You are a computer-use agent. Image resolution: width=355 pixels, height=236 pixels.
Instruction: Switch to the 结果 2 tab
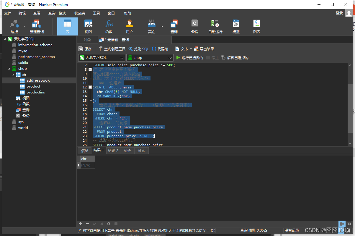(113, 151)
